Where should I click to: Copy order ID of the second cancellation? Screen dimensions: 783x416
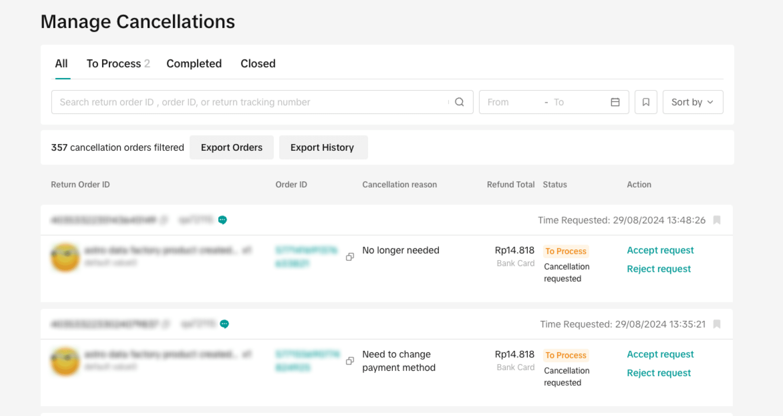click(350, 361)
